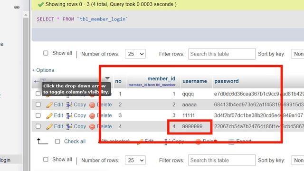
Task: Click the red Delete icon in With selected bar
Action: tap(198, 142)
